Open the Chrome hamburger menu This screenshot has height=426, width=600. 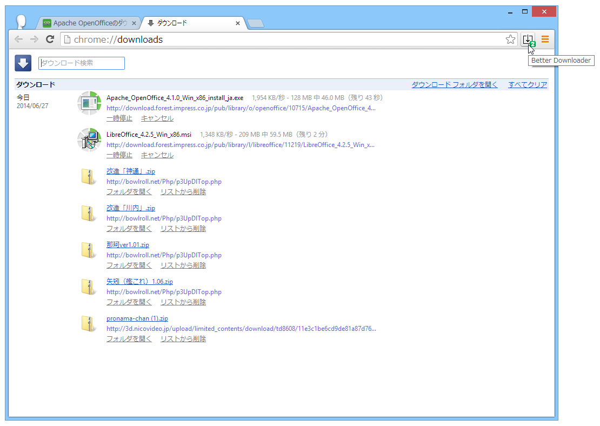tap(545, 39)
